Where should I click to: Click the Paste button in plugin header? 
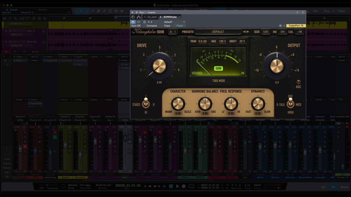pyautogui.click(x=180, y=26)
